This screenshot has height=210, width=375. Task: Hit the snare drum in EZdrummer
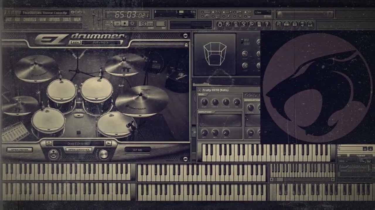[x=48, y=120]
